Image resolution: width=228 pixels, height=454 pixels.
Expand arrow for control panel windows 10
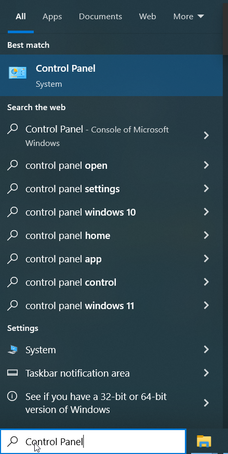pos(206,212)
